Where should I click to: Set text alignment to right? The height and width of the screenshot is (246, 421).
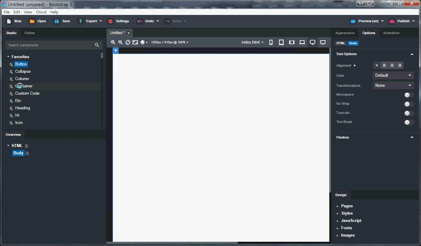click(x=400, y=65)
